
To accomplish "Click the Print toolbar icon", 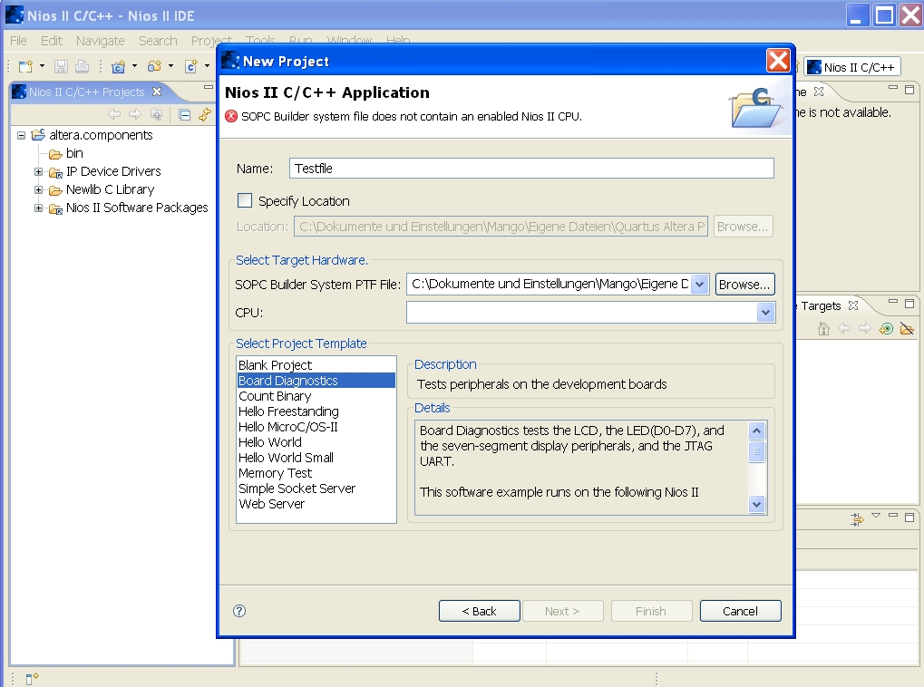I will pos(82,66).
